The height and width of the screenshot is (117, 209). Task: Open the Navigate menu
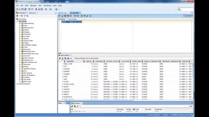click(34, 6)
